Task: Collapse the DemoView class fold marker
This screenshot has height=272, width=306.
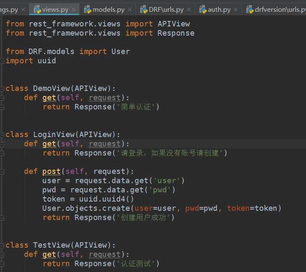Action: (2, 88)
